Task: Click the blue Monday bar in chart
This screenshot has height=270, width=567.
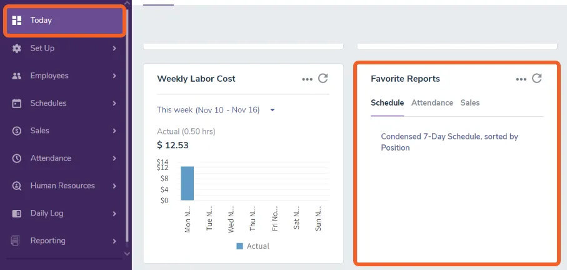Action: 188,183
